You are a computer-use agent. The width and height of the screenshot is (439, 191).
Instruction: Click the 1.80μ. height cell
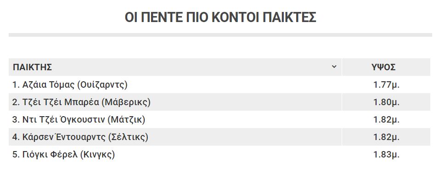(386, 102)
